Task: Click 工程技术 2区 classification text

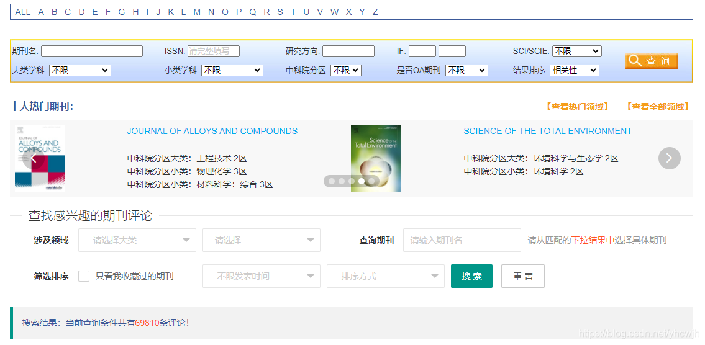Action: [222, 159]
